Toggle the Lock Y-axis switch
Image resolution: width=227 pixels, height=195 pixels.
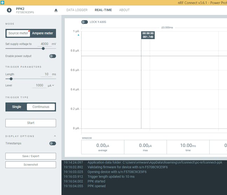click(x=85, y=22)
